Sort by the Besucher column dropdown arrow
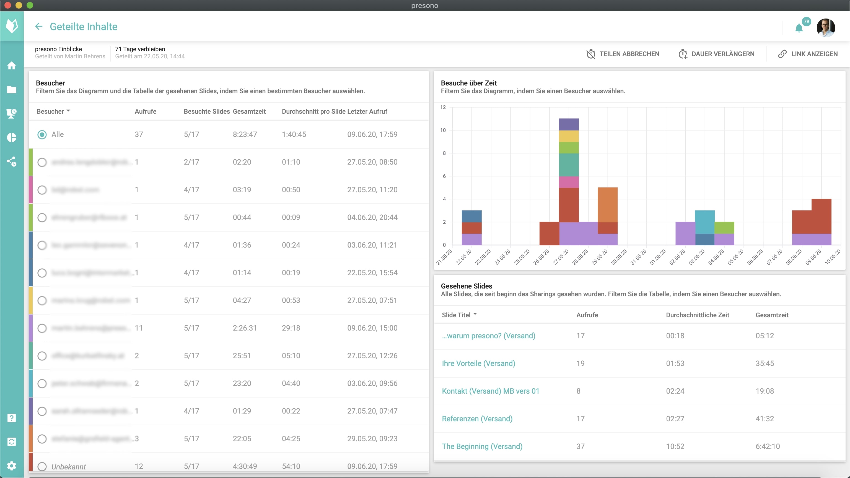Image resolution: width=850 pixels, height=478 pixels. 68,111
